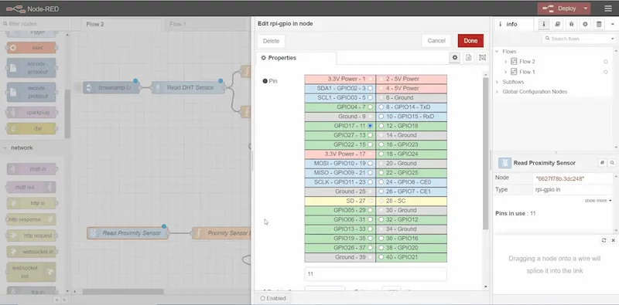Open node description document icon

click(468, 58)
